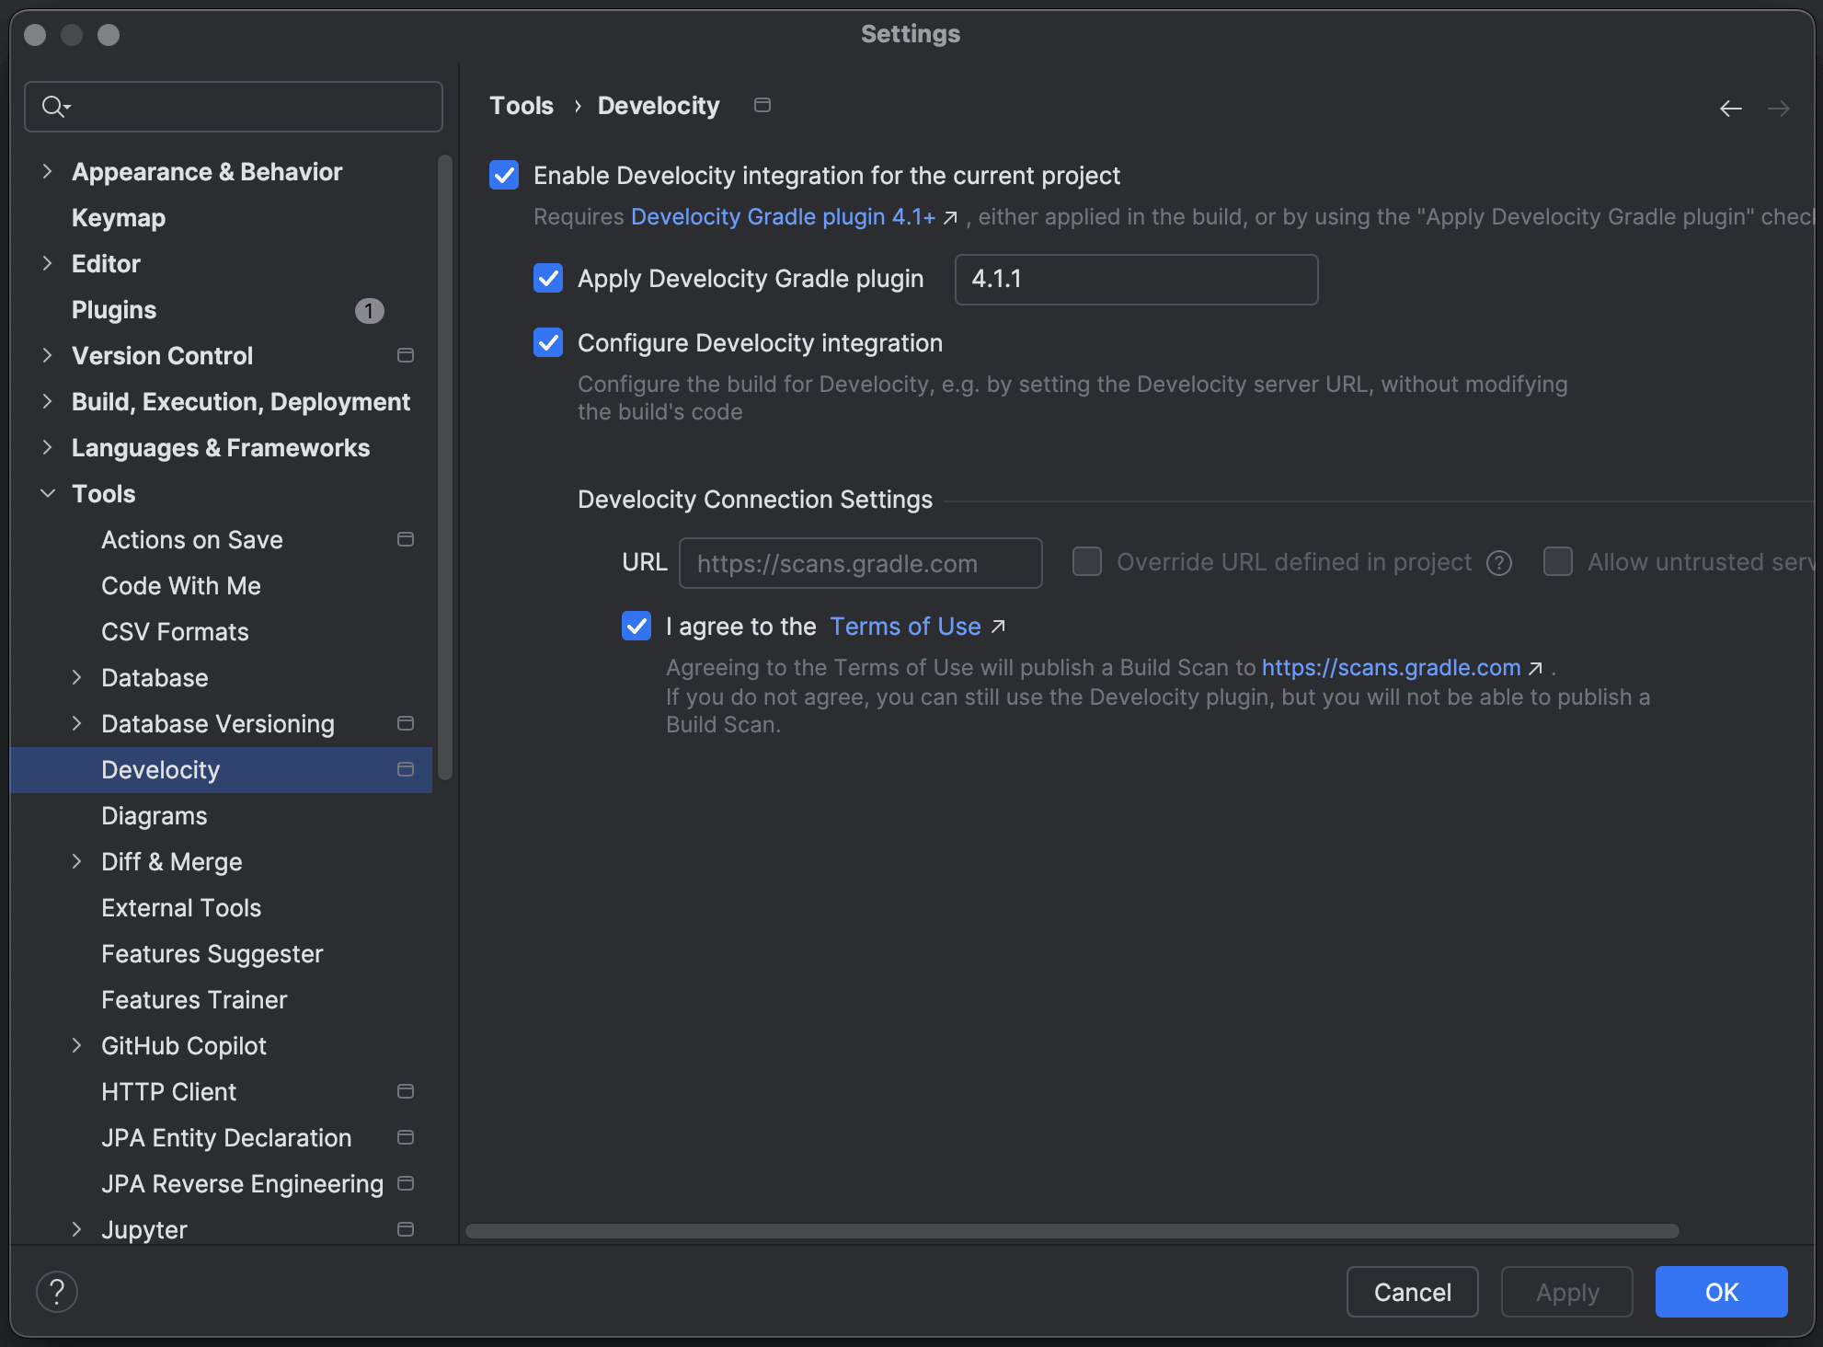Open the external link arrow beside Terms of Use
The height and width of the screenshot is (1347, 1823).
click(x=999, y=626)
